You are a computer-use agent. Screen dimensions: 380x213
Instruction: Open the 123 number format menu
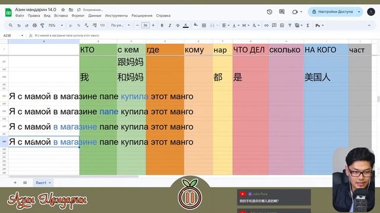tap(102, 25)
